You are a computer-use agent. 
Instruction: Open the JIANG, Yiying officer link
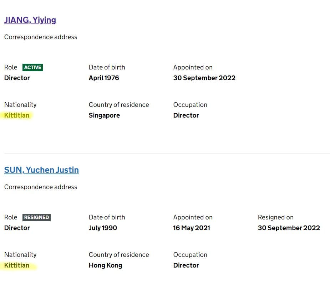30,20
